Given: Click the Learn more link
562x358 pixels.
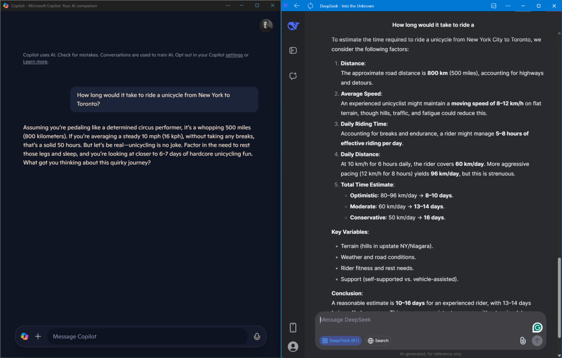Looking at the screenshot, I should (x=35, y=61).
